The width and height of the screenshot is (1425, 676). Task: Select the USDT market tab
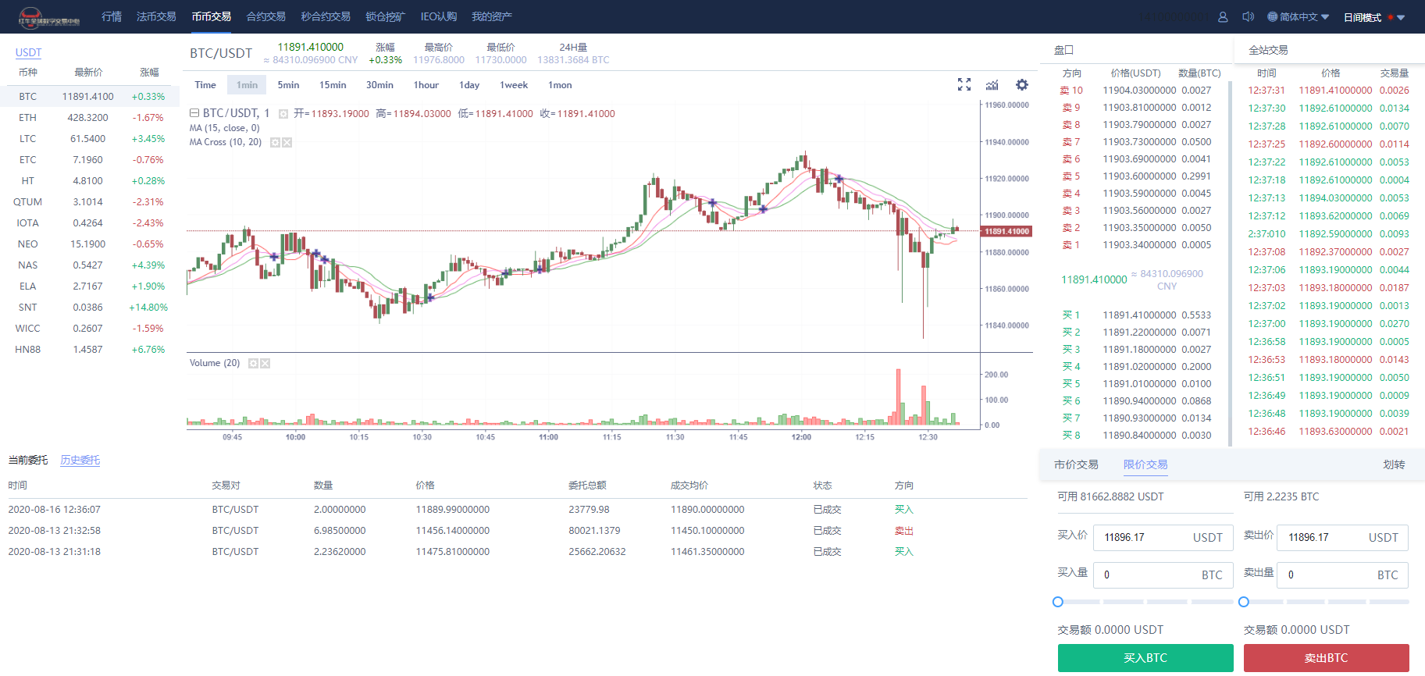click(x=29, y=52)
